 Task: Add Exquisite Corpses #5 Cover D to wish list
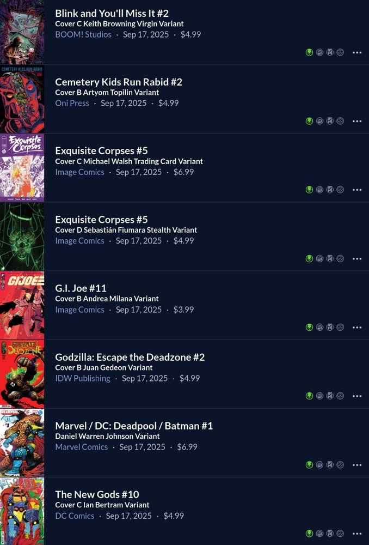340,258
